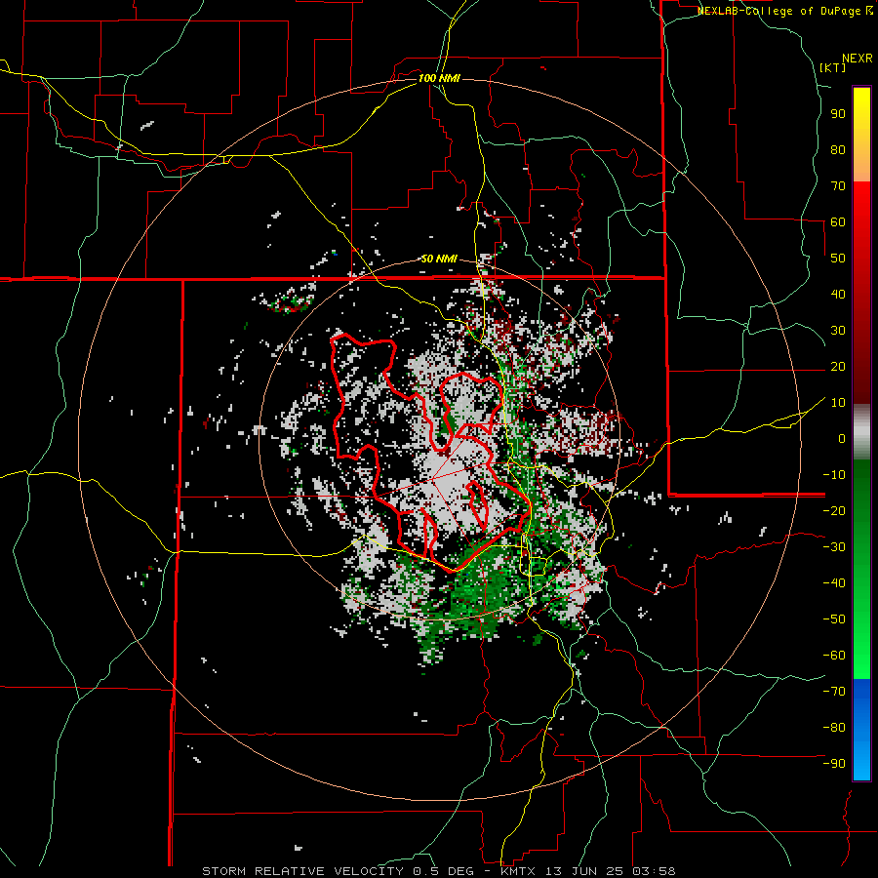
Task: Select the 50 value on velocity scale
Action: [x=838, y=259]
